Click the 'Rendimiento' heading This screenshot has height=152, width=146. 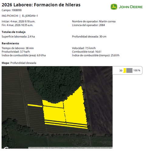(x=10, y=43)
